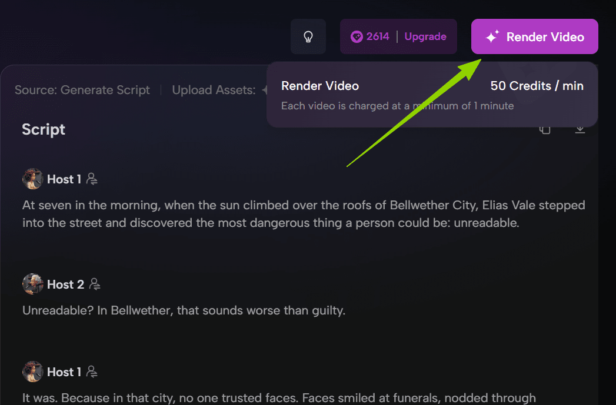
Task: Click the 'Host 2' speaker name
Action: coord(66,284)
